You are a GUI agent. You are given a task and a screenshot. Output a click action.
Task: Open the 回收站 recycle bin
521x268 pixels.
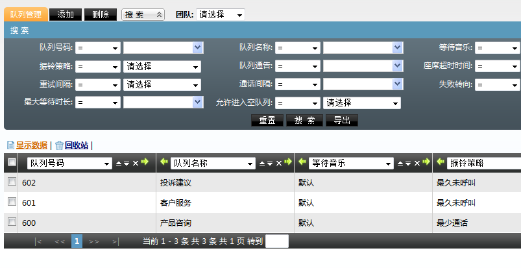(76, 145)
